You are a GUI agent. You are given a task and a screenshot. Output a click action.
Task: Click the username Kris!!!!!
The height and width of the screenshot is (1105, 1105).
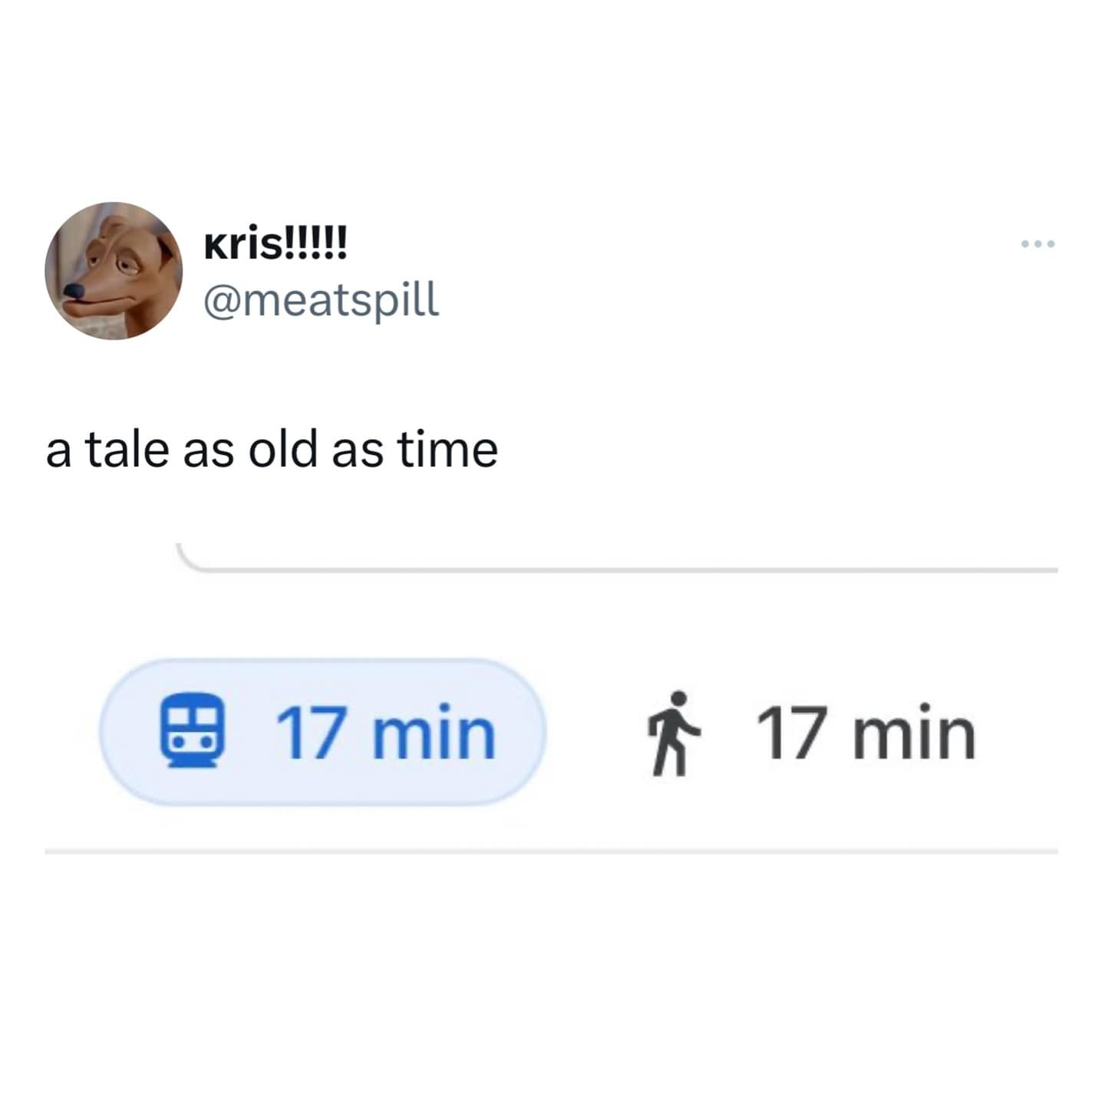tap(275, 244)
